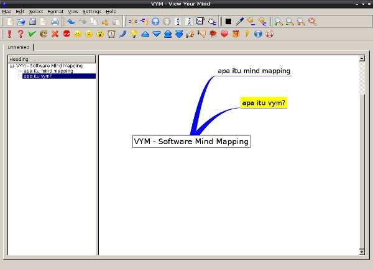Click the scrollbar up arrow of the canvas

point(362,58)
